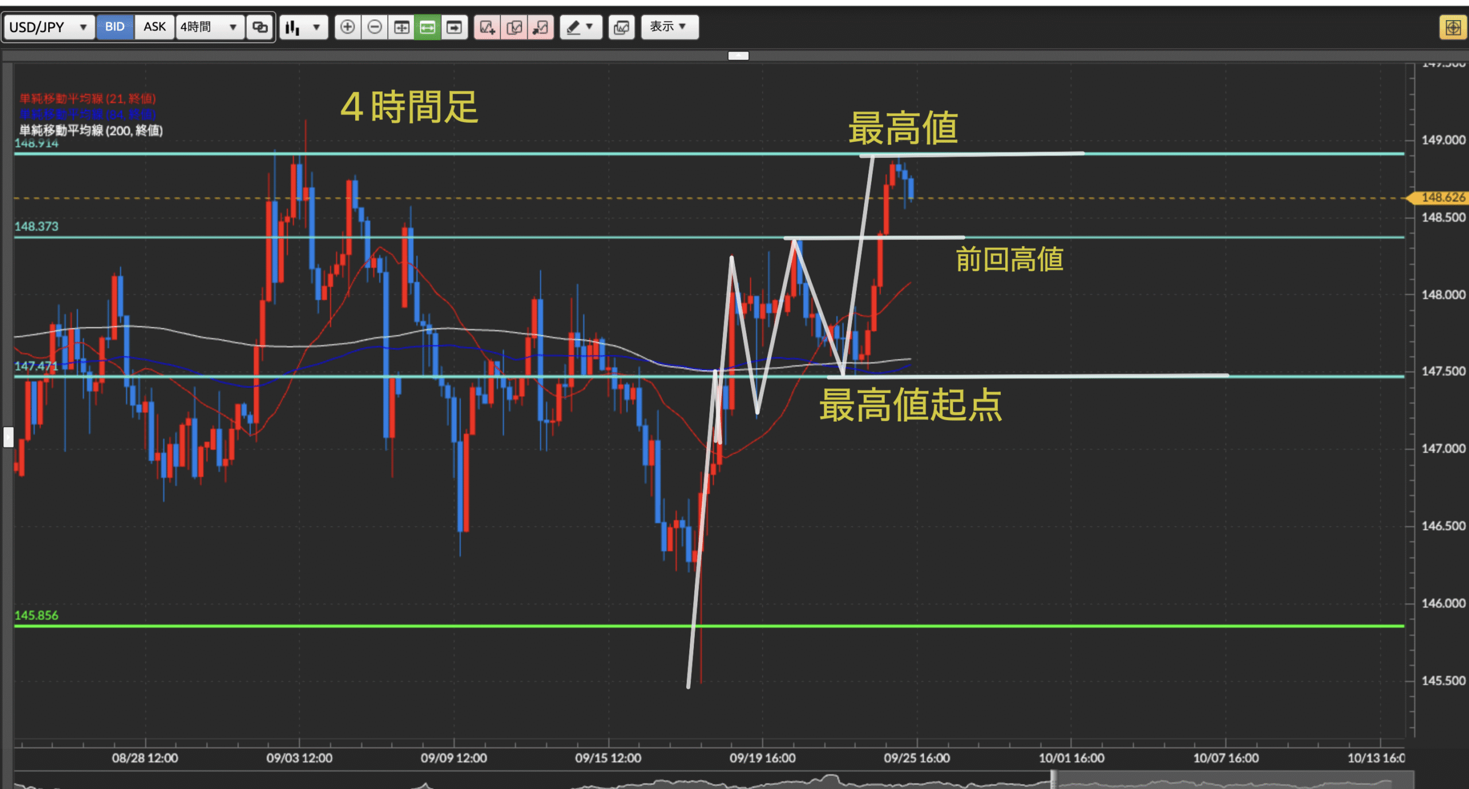The width and height of the screenshot is (1469, 789).
Task: Click the zoom in plus icon
Action: tap(347, 27)
